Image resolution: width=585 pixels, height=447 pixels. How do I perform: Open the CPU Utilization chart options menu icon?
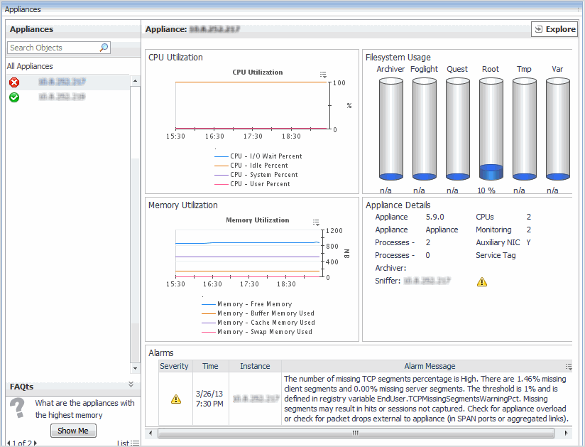(x=323, y=74)
